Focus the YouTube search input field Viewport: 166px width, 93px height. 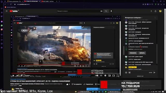(x=78, y=11)
